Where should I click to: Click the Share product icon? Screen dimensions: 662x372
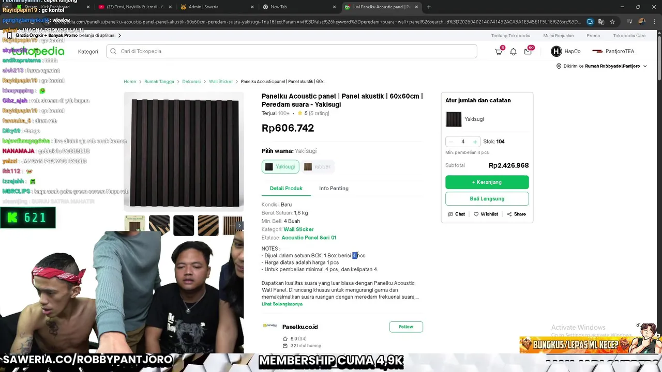(x=509, y=214)
